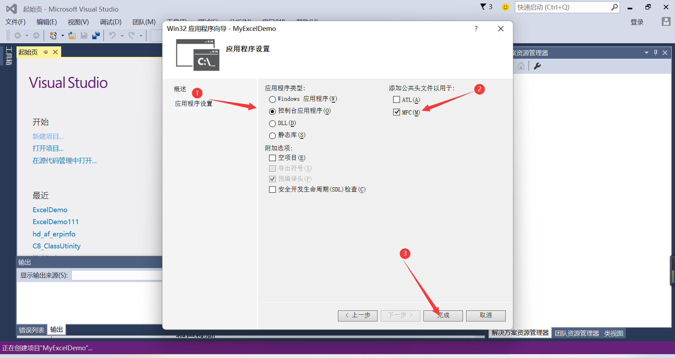The image size is (675, 358).
Task: Switch to the 解决方案资源管理器 tab
Action: pos(520,333)
